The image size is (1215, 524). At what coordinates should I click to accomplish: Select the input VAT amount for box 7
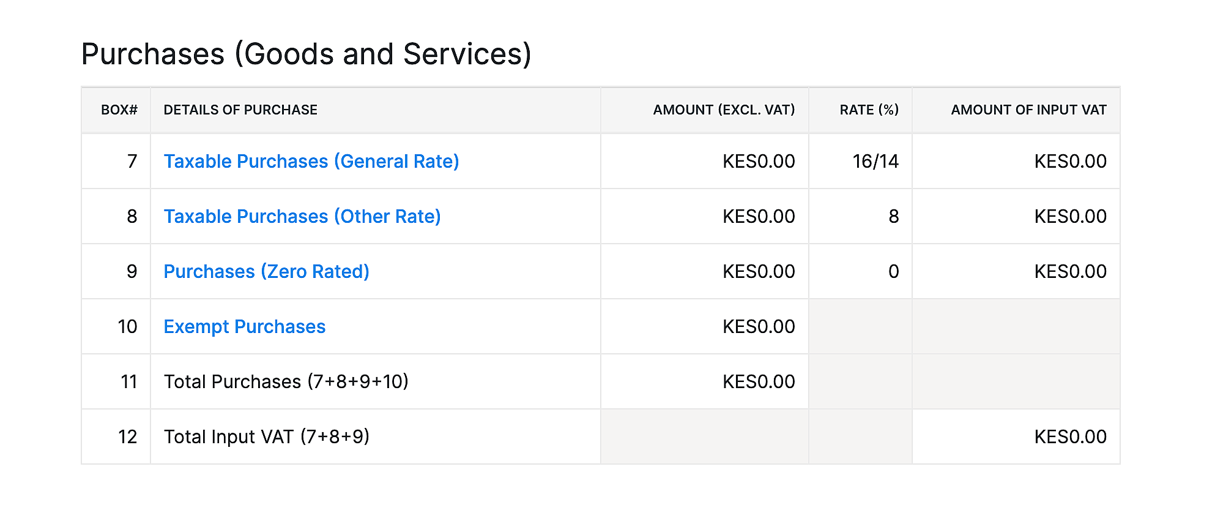tap(1069, 161)
